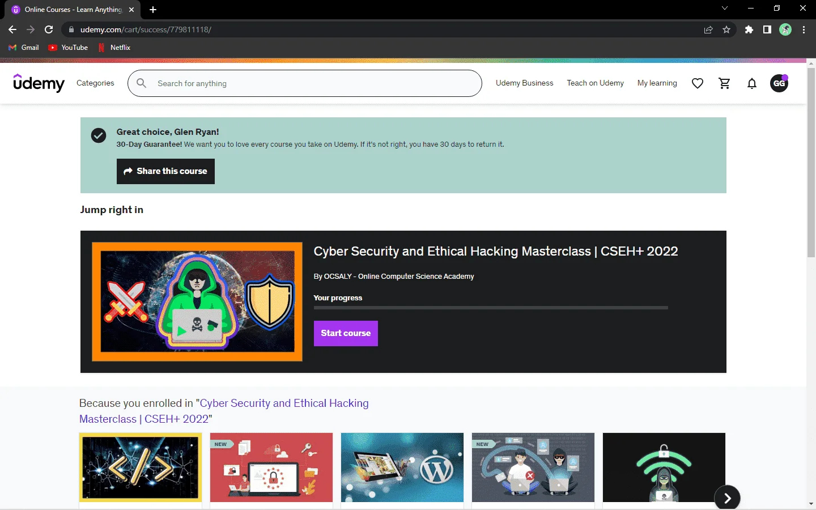
Task: Open the shopping cart icon
Action: coord(725,83)
